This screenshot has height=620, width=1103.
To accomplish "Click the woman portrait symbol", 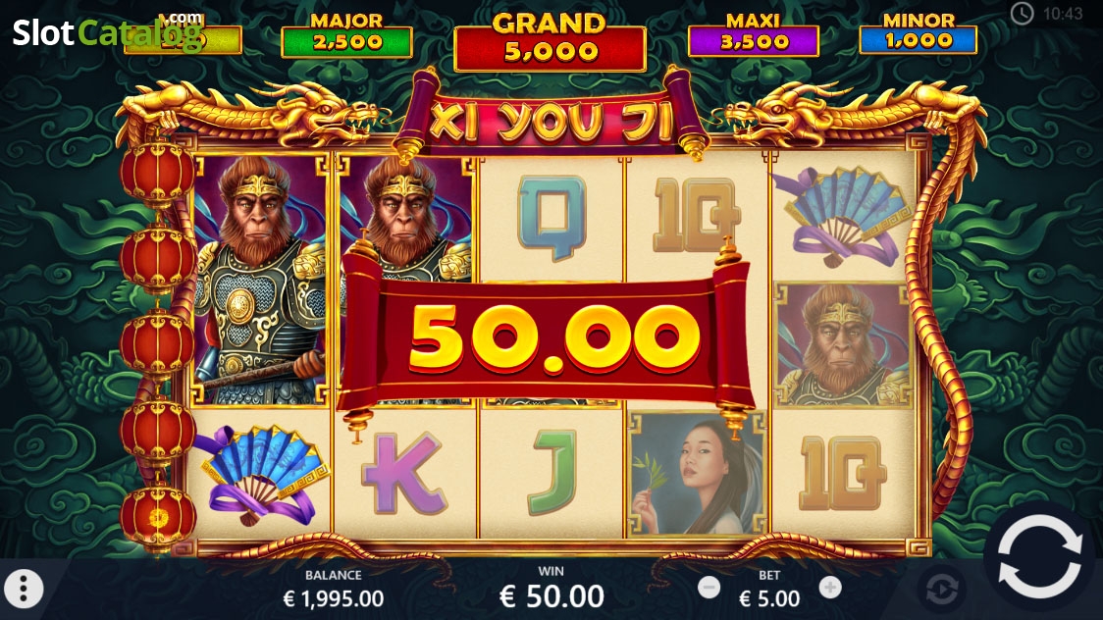I will point(697,475).
